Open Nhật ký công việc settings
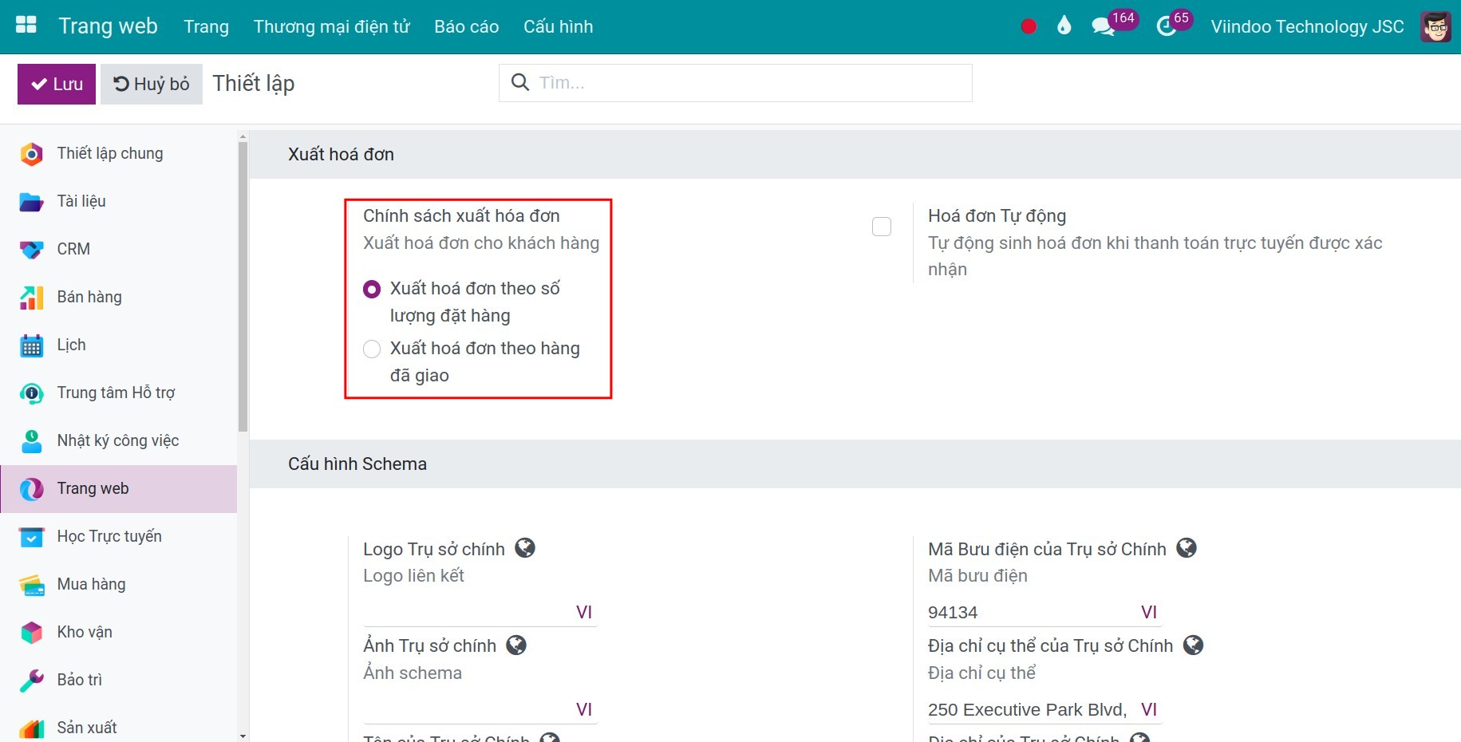Viewport: 1461px width, 742px height. pos(119,440)
